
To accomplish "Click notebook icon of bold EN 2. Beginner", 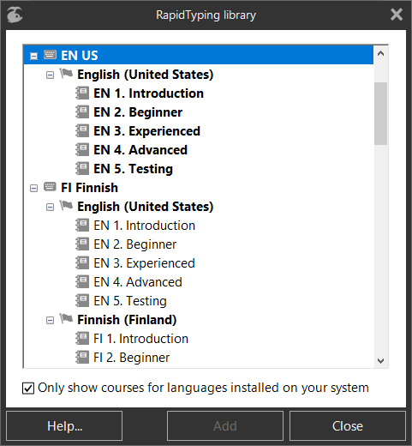I will point(82,112).
